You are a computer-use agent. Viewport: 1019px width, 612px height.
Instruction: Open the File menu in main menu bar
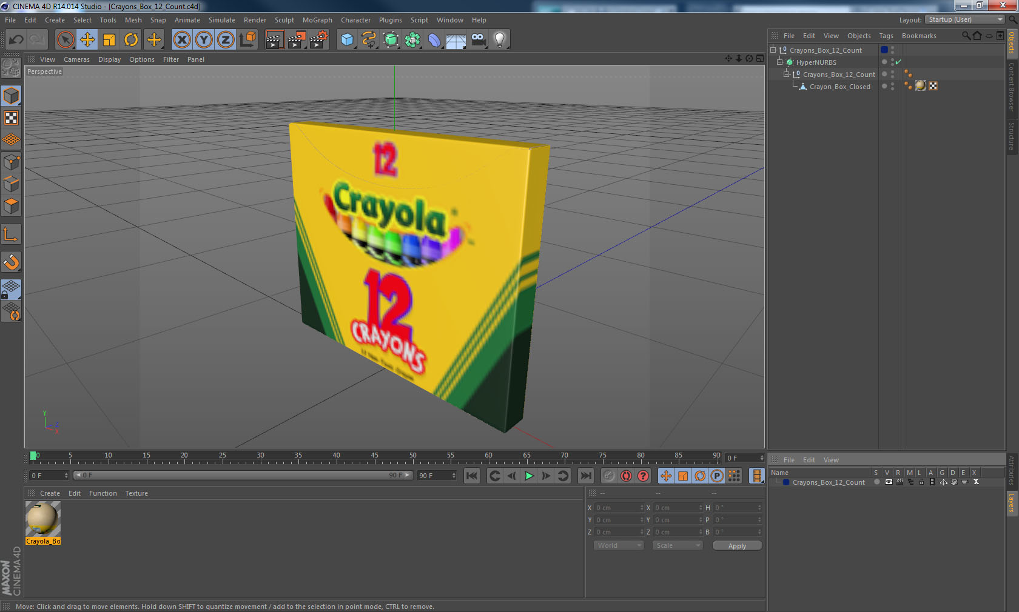point(10,20)
